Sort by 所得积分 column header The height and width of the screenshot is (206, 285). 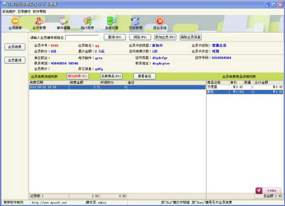click(113, 82)
